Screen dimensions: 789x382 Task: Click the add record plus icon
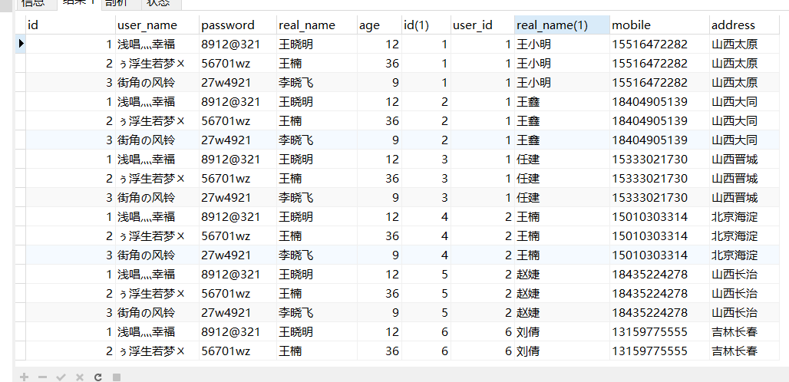pos(24,377)
